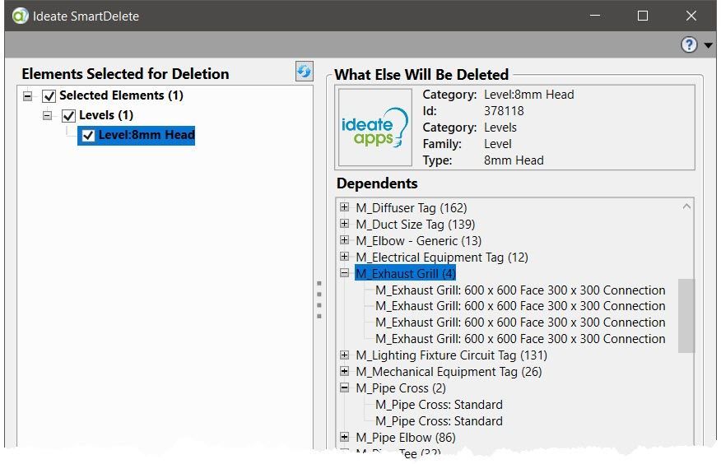Uncheck the Level:8mm Head checkbox

pyautogui.click(x=88, y=136)
